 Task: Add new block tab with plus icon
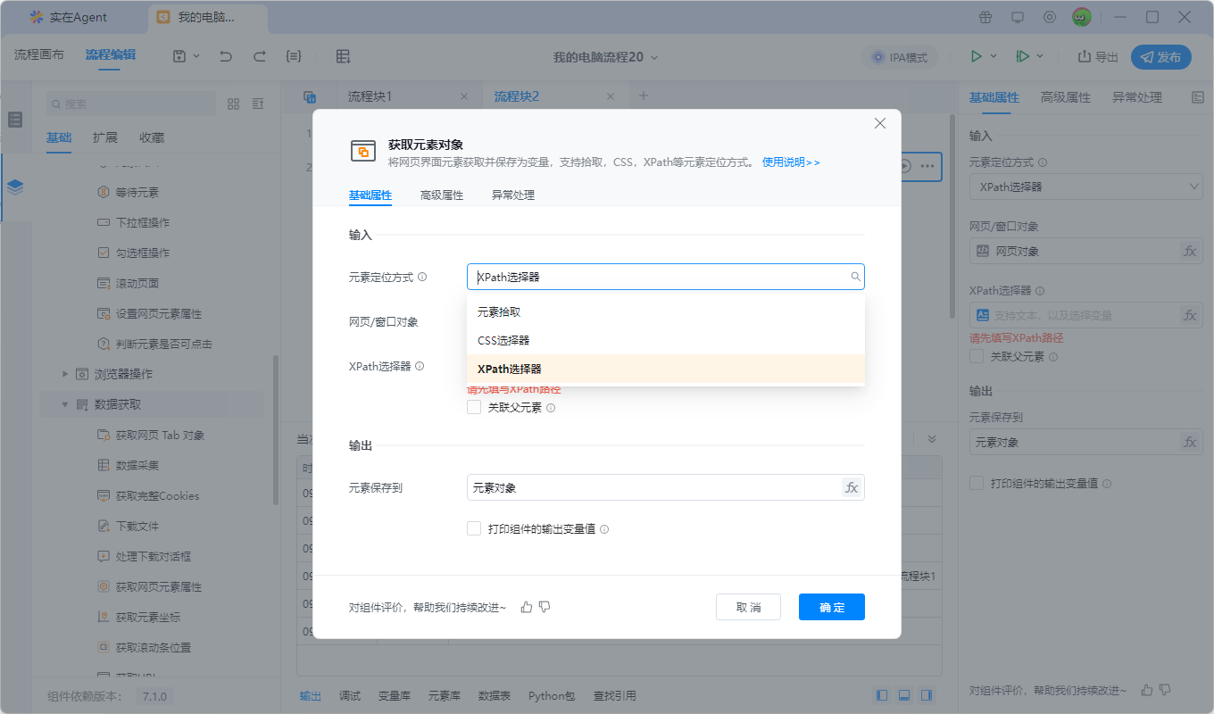(643, 96)
